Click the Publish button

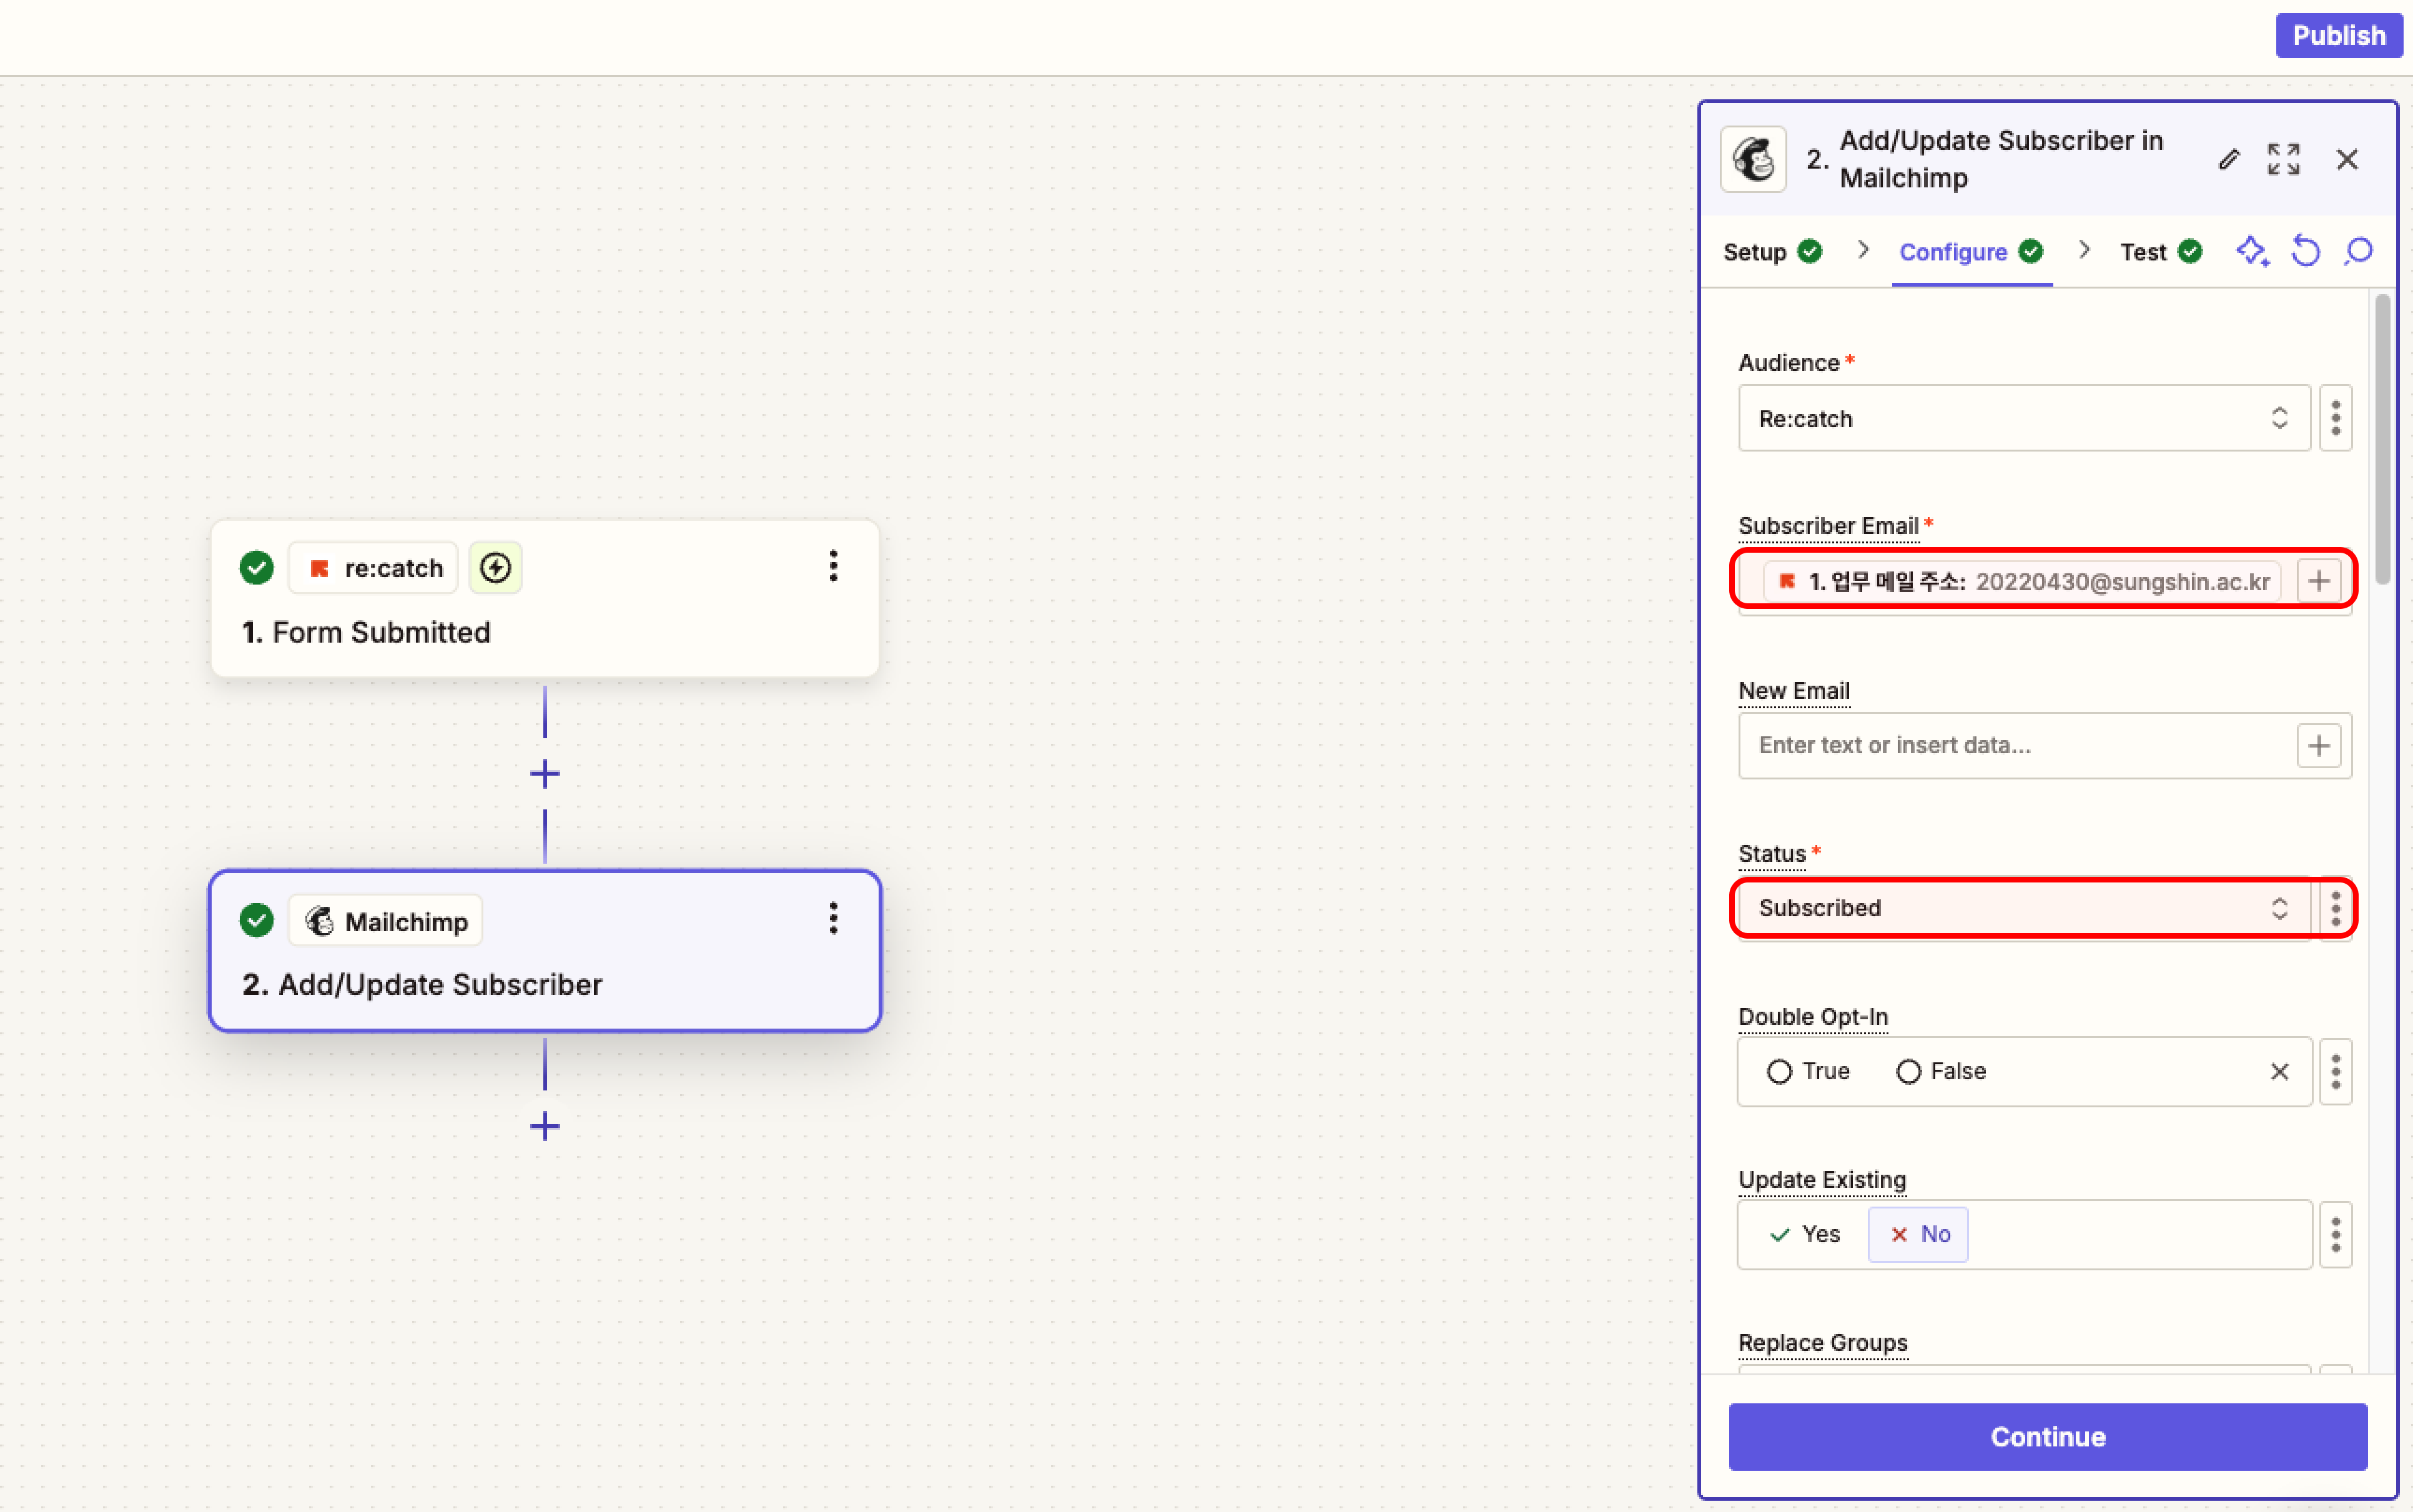2338,36
